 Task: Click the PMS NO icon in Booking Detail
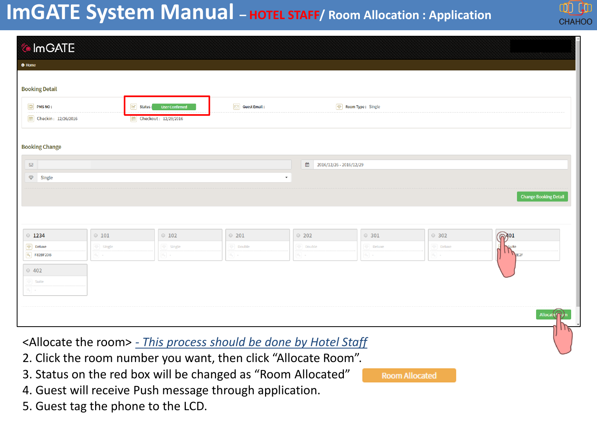tap(31, 106)
